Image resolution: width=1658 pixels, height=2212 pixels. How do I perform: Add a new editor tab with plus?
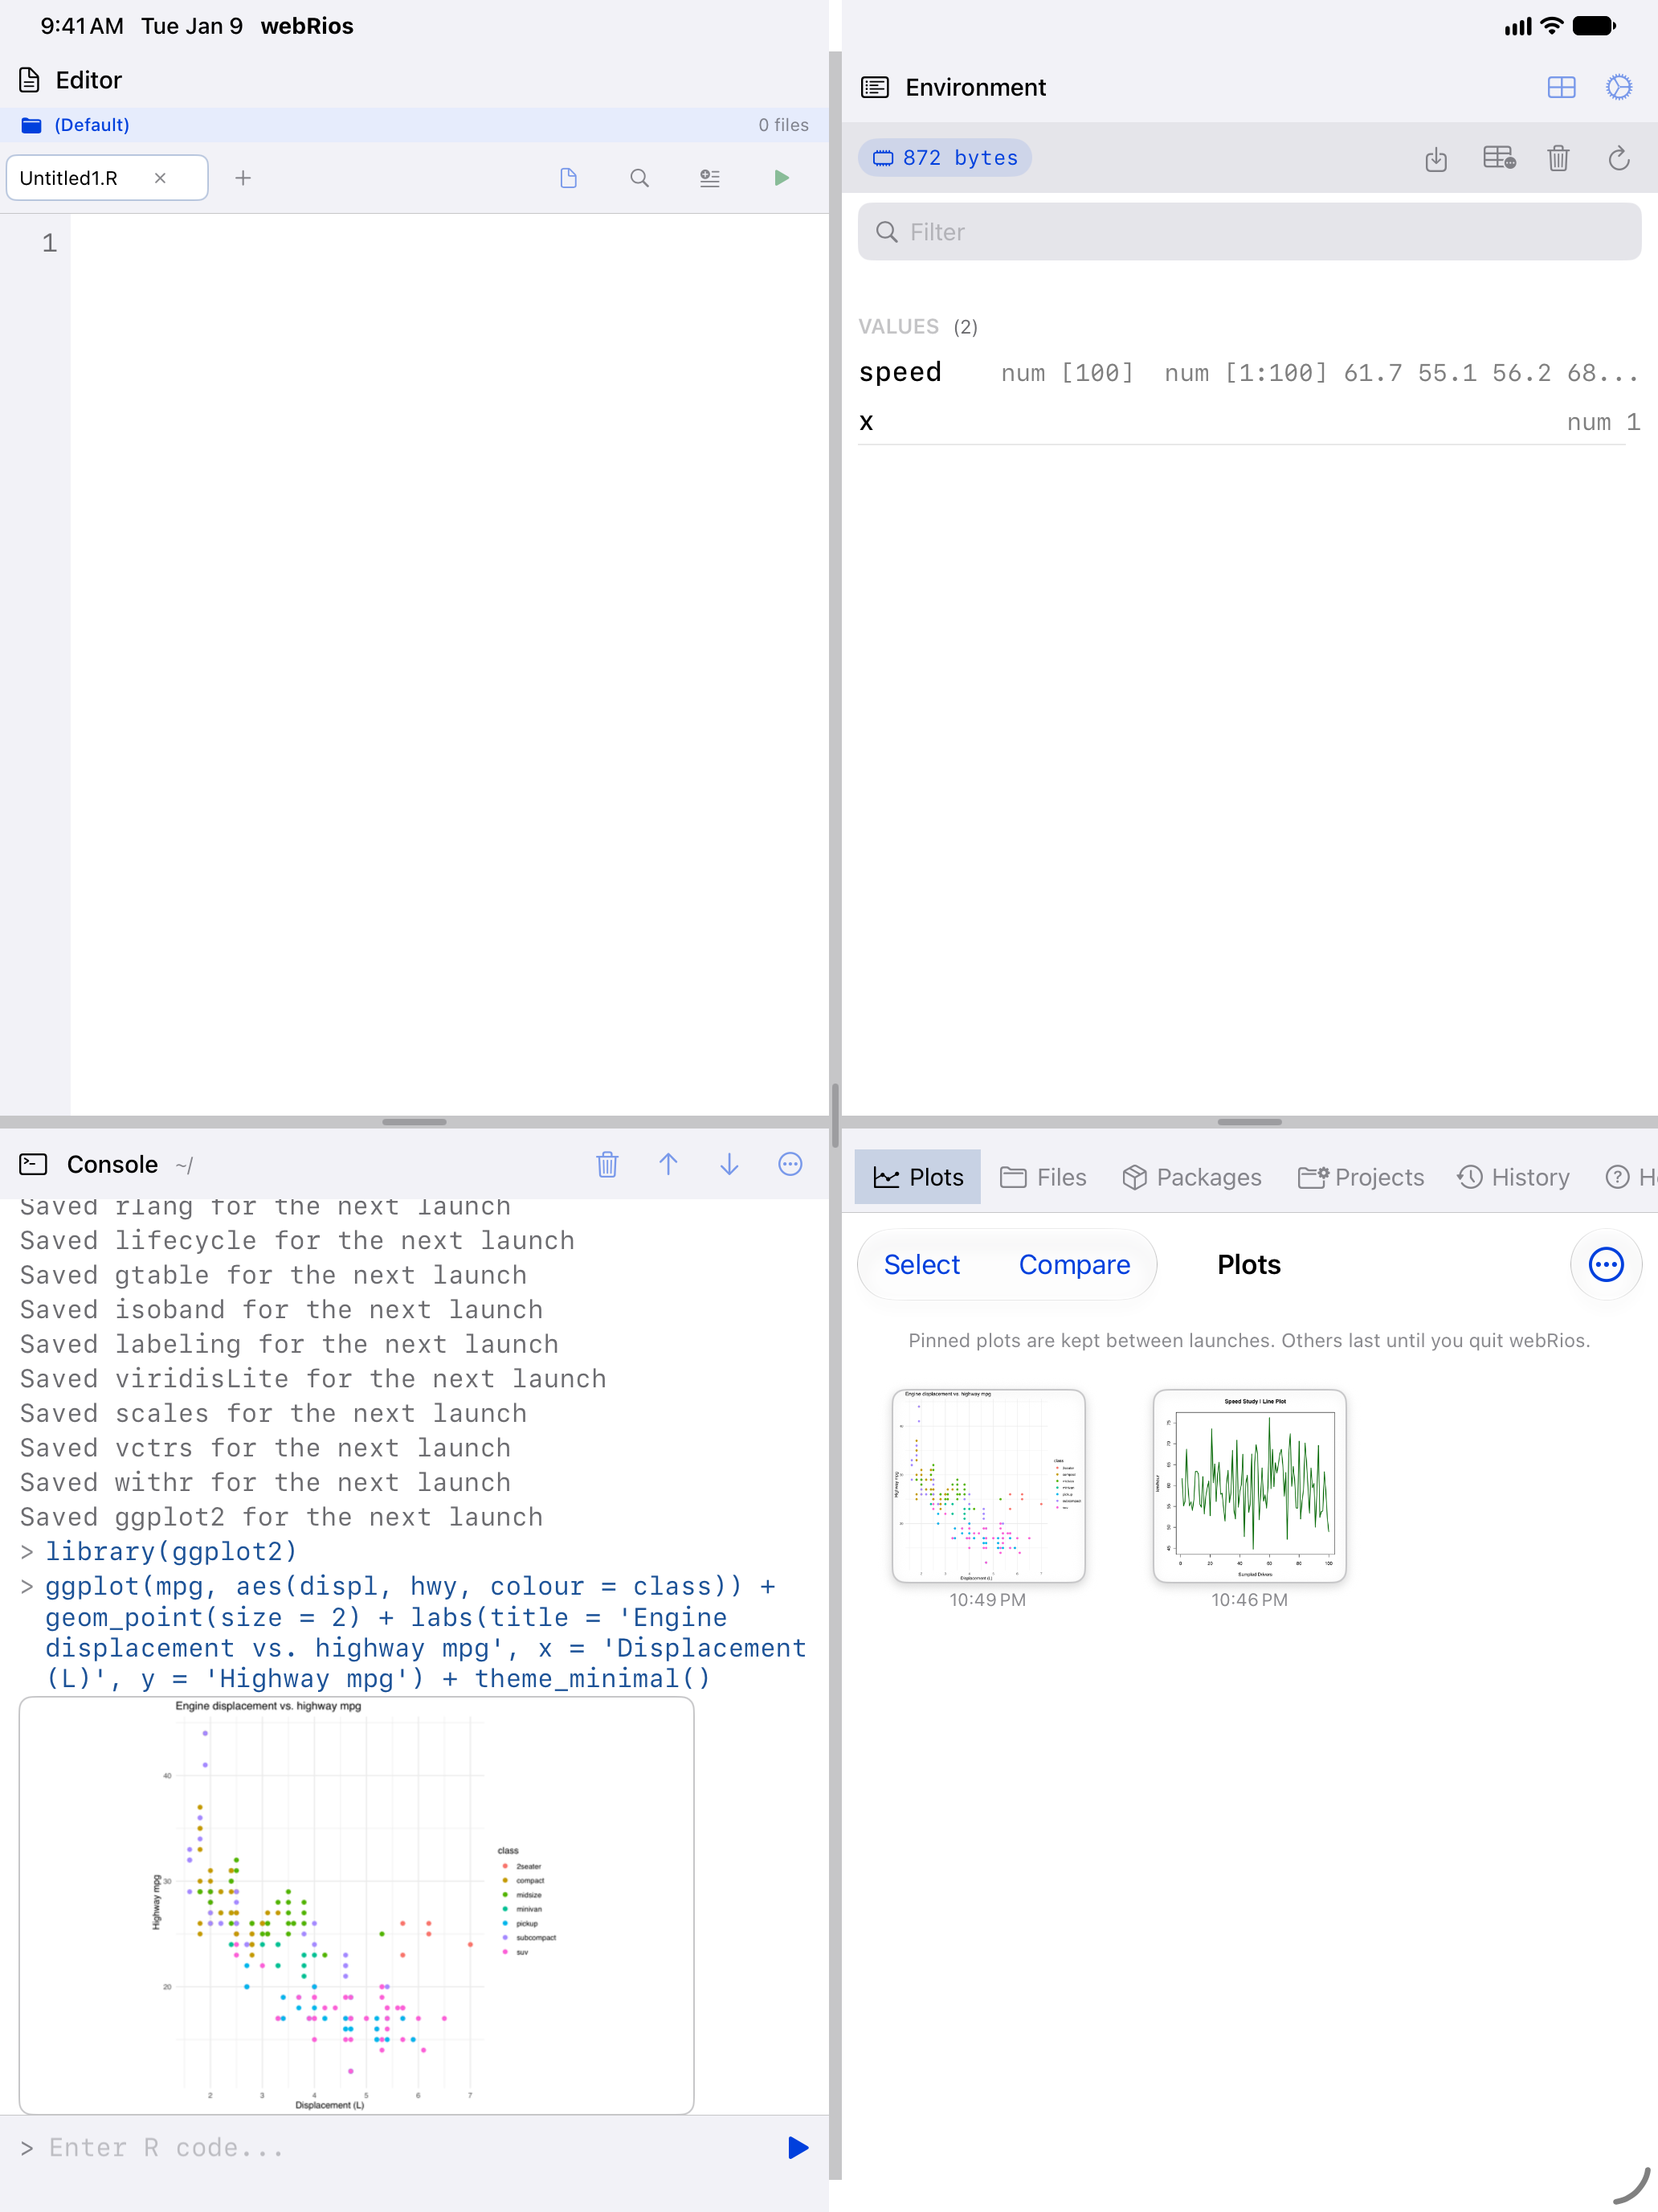(243, 178)
